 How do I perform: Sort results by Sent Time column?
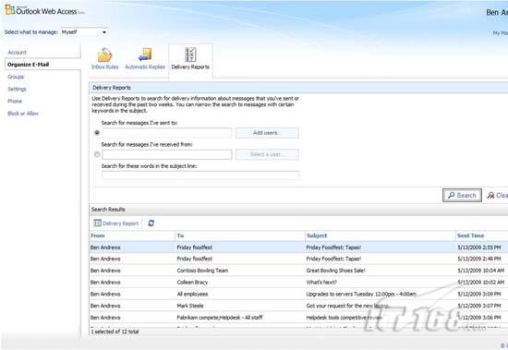coord(482,235)
